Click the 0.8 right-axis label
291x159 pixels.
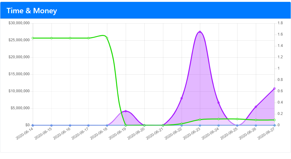[280, 80]
